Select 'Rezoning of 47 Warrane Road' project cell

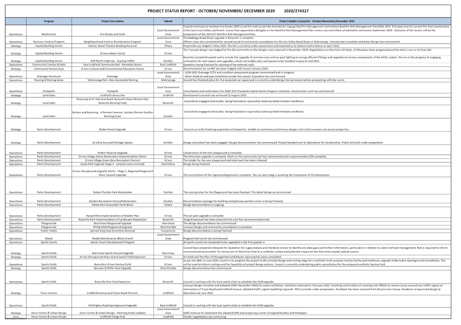click(113, 101)
